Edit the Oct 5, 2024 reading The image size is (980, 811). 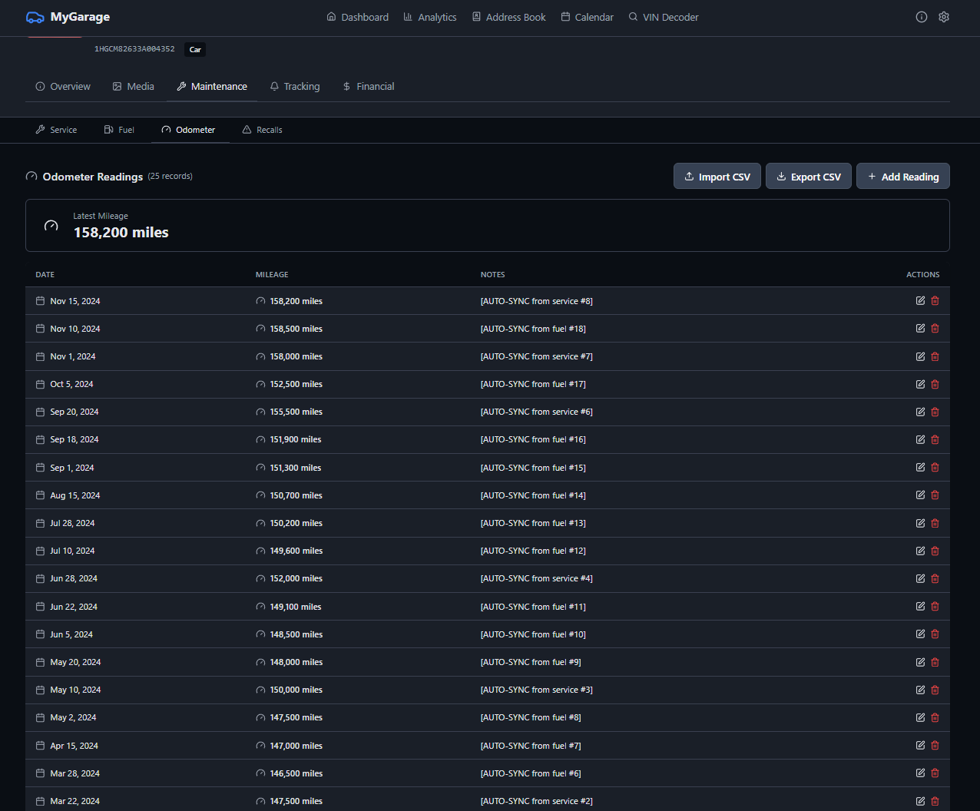pos(920,384)
